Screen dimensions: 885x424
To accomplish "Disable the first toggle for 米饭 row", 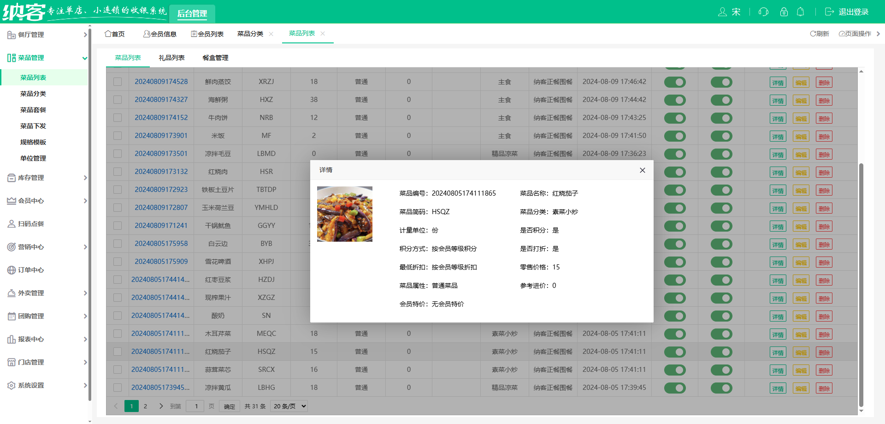I will pos(675,136).
